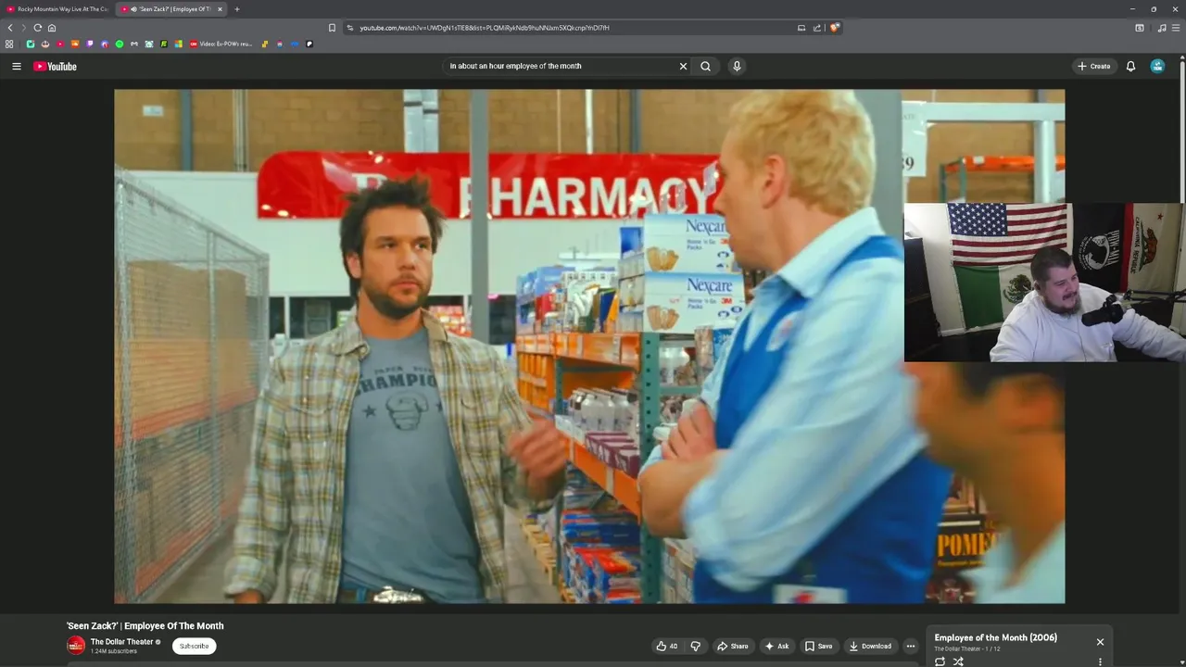Close the 'Seen Zack?' browser tab
1186x667 pixels.
(x=220, y=9)
